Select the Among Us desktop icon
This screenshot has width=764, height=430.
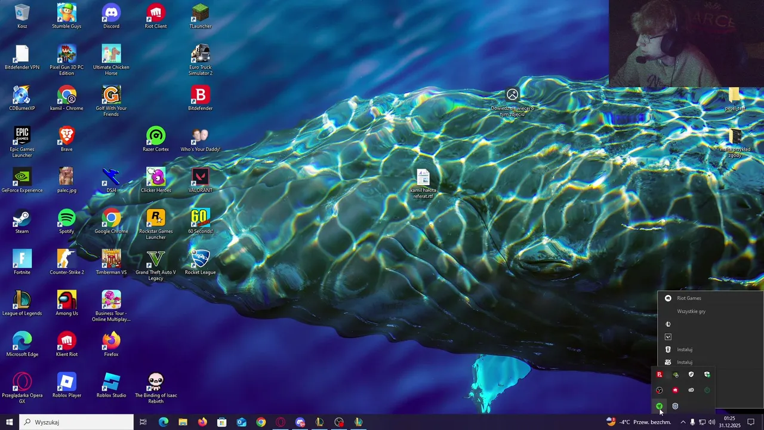(66, 303)
